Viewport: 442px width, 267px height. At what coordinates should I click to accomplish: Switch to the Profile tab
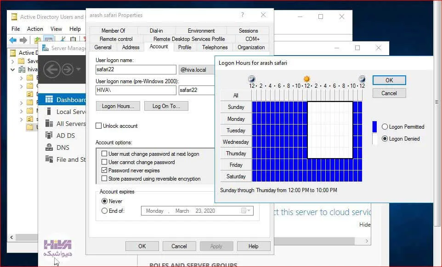click(185, 47)
